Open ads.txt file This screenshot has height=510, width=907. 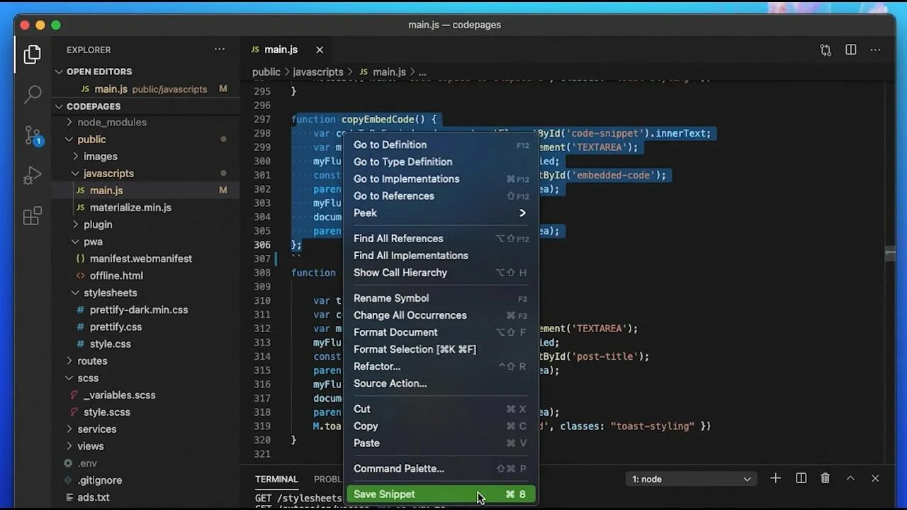click(94, 497)
